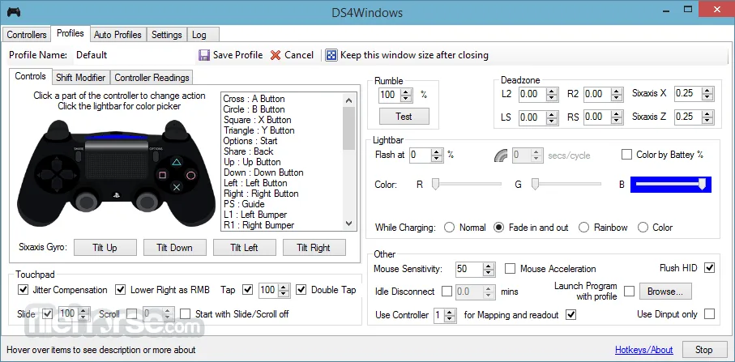Open the Hotkeys/About link
The width and height of the screenshot is (735, 362).
[x=643, y=350]
